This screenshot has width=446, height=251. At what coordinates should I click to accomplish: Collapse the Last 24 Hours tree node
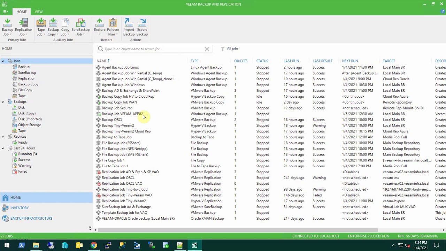[x=3, y=149]
